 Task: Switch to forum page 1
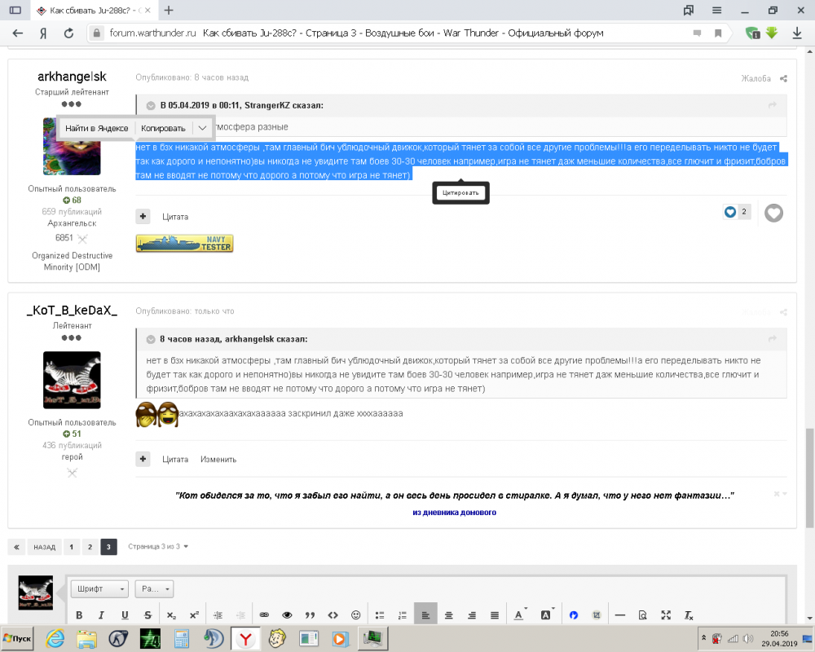pos(71,547)
